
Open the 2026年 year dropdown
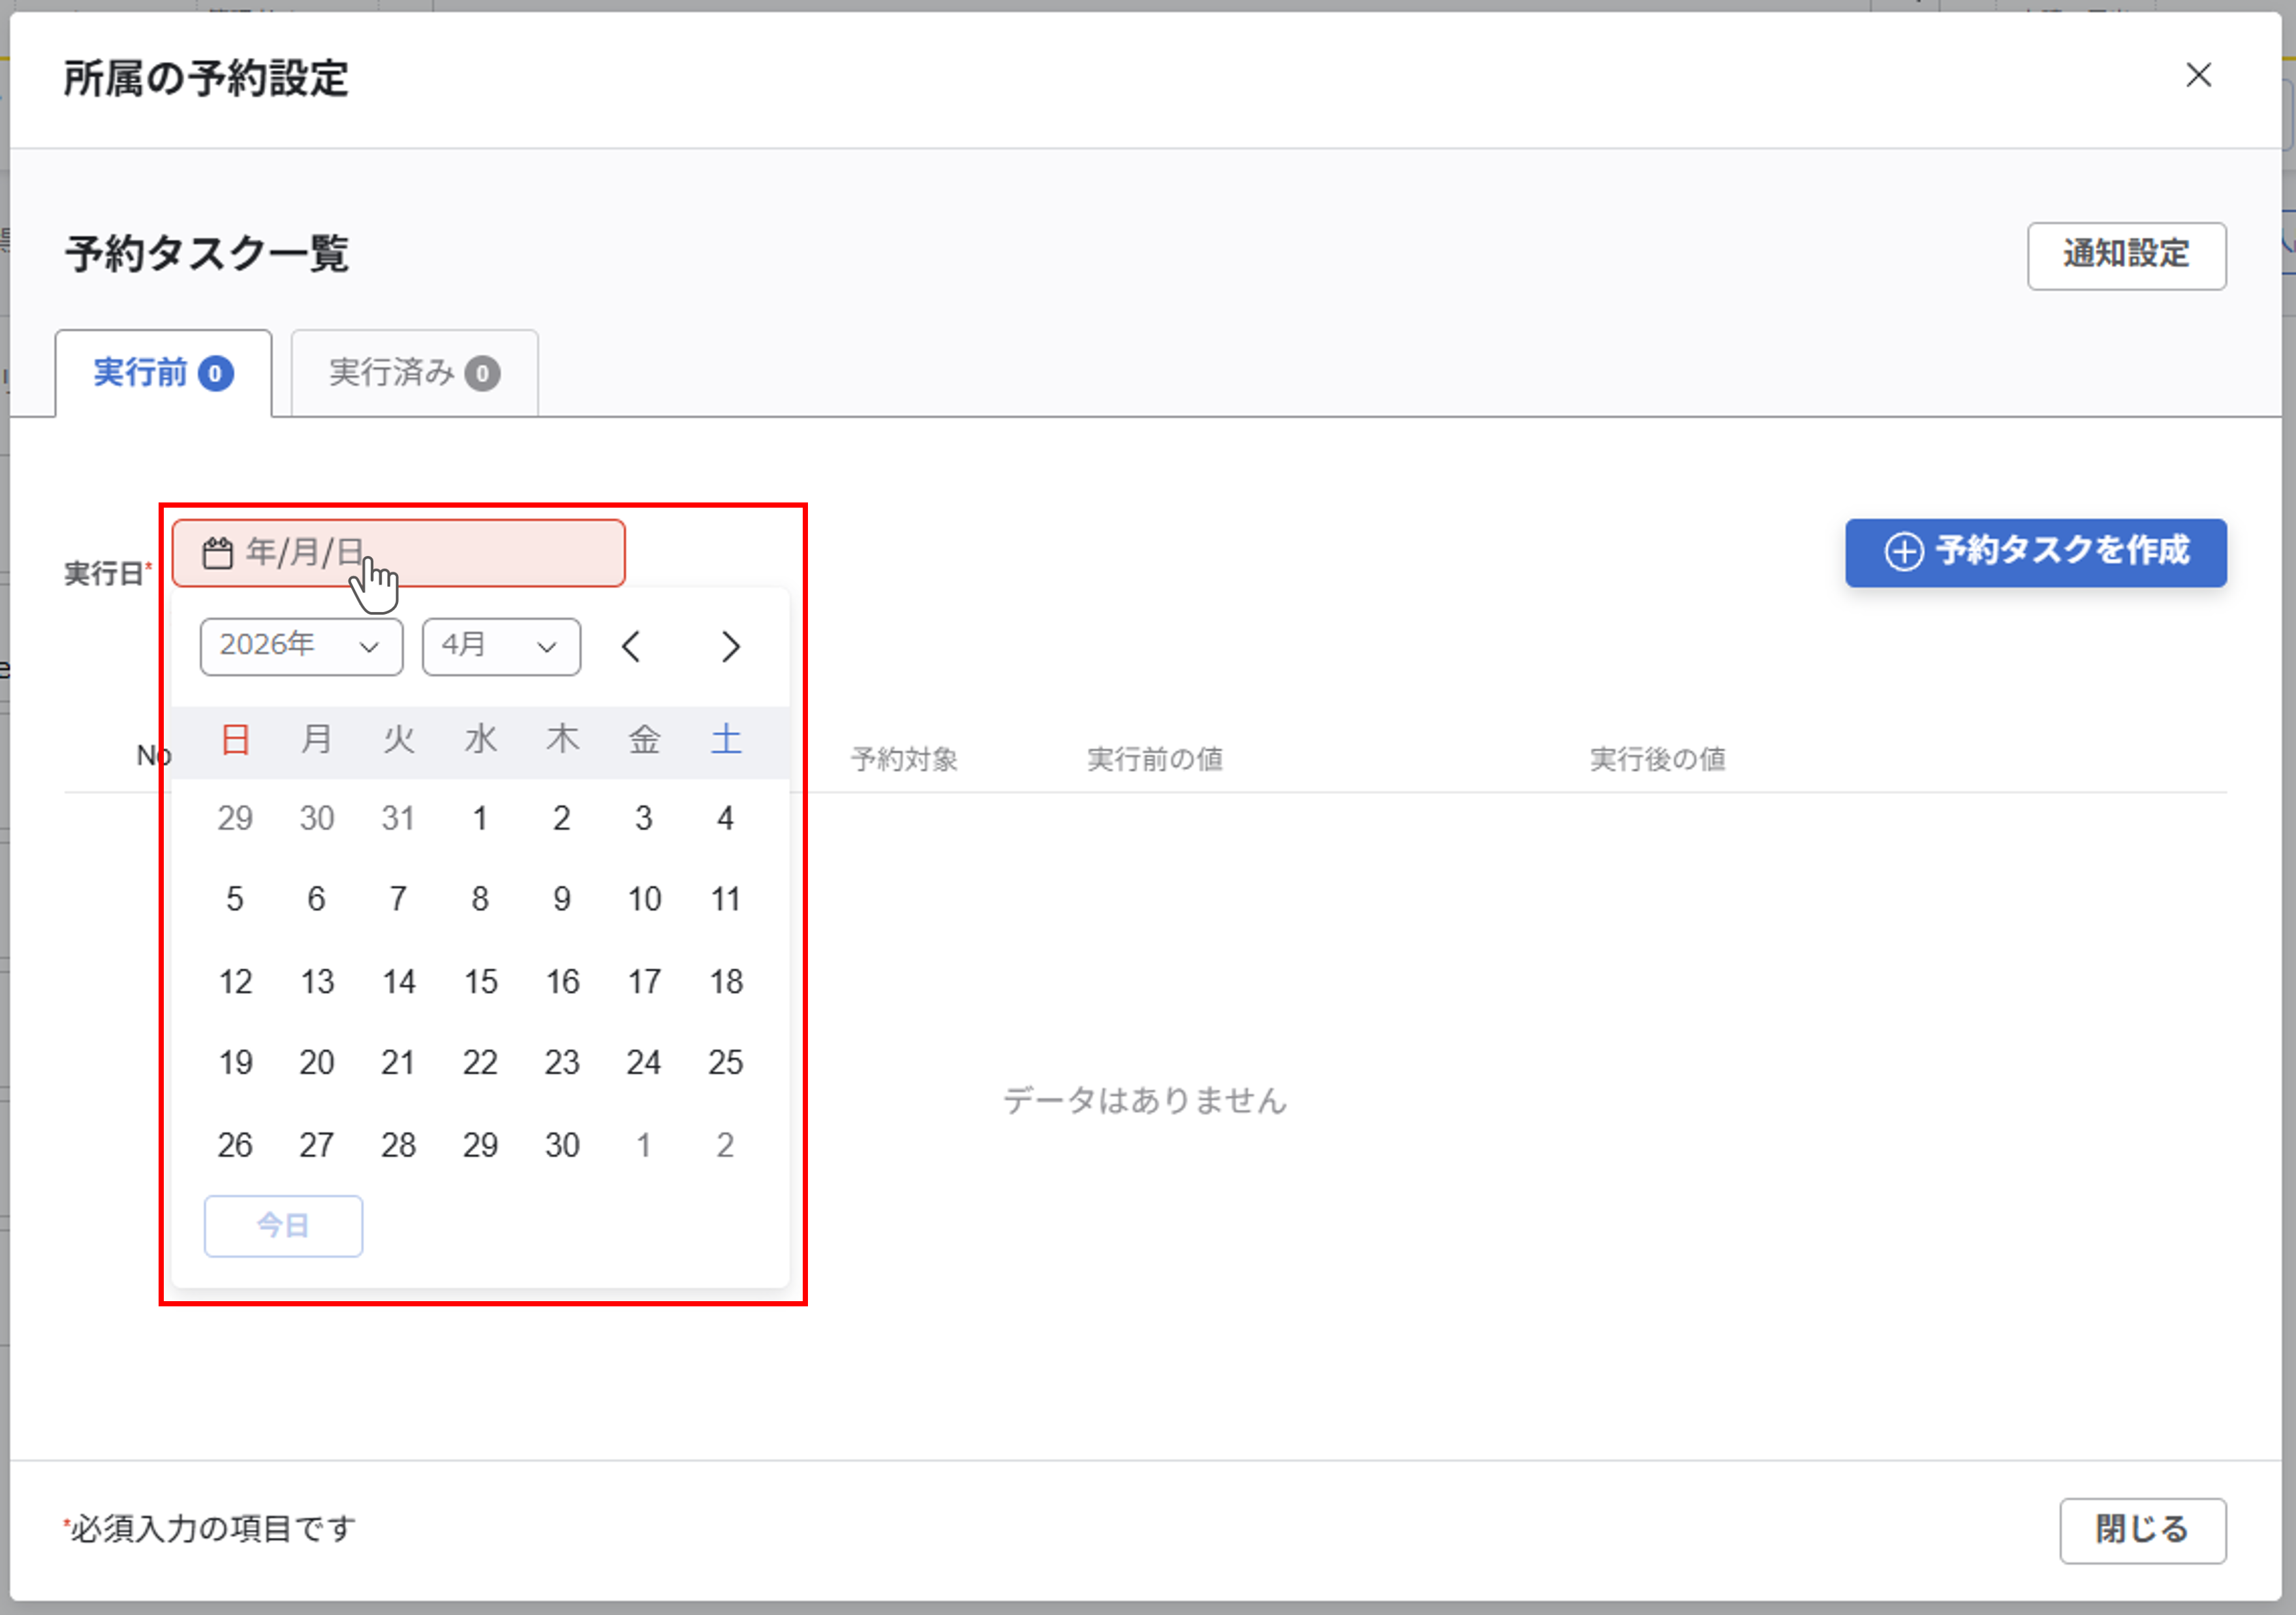click(x=301, y=647)
